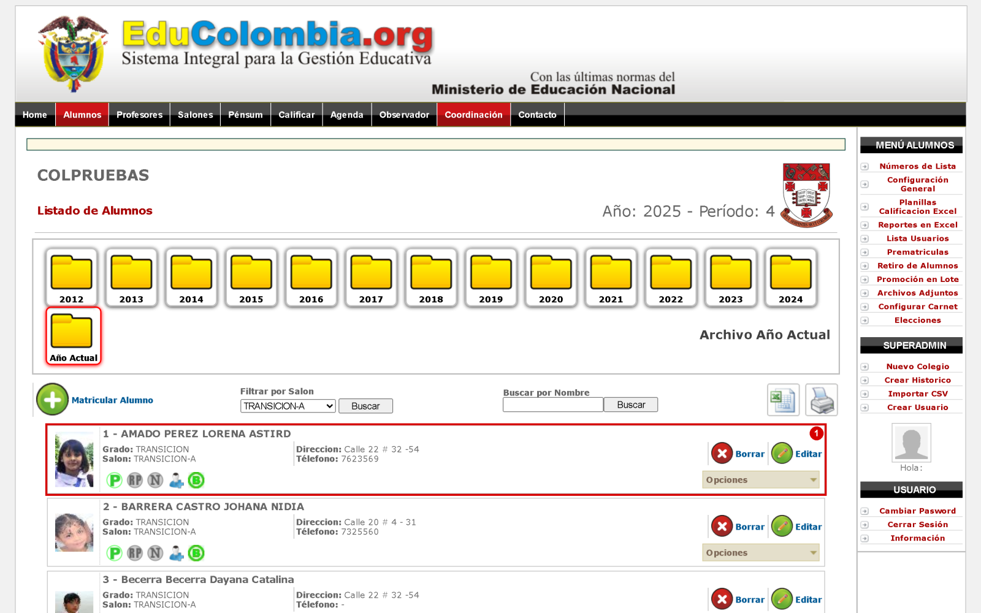The height and width of the screenshot is (613, 981).
Task: Click the green Matricular Alumno plus icon
Action: tap(52, 400)
